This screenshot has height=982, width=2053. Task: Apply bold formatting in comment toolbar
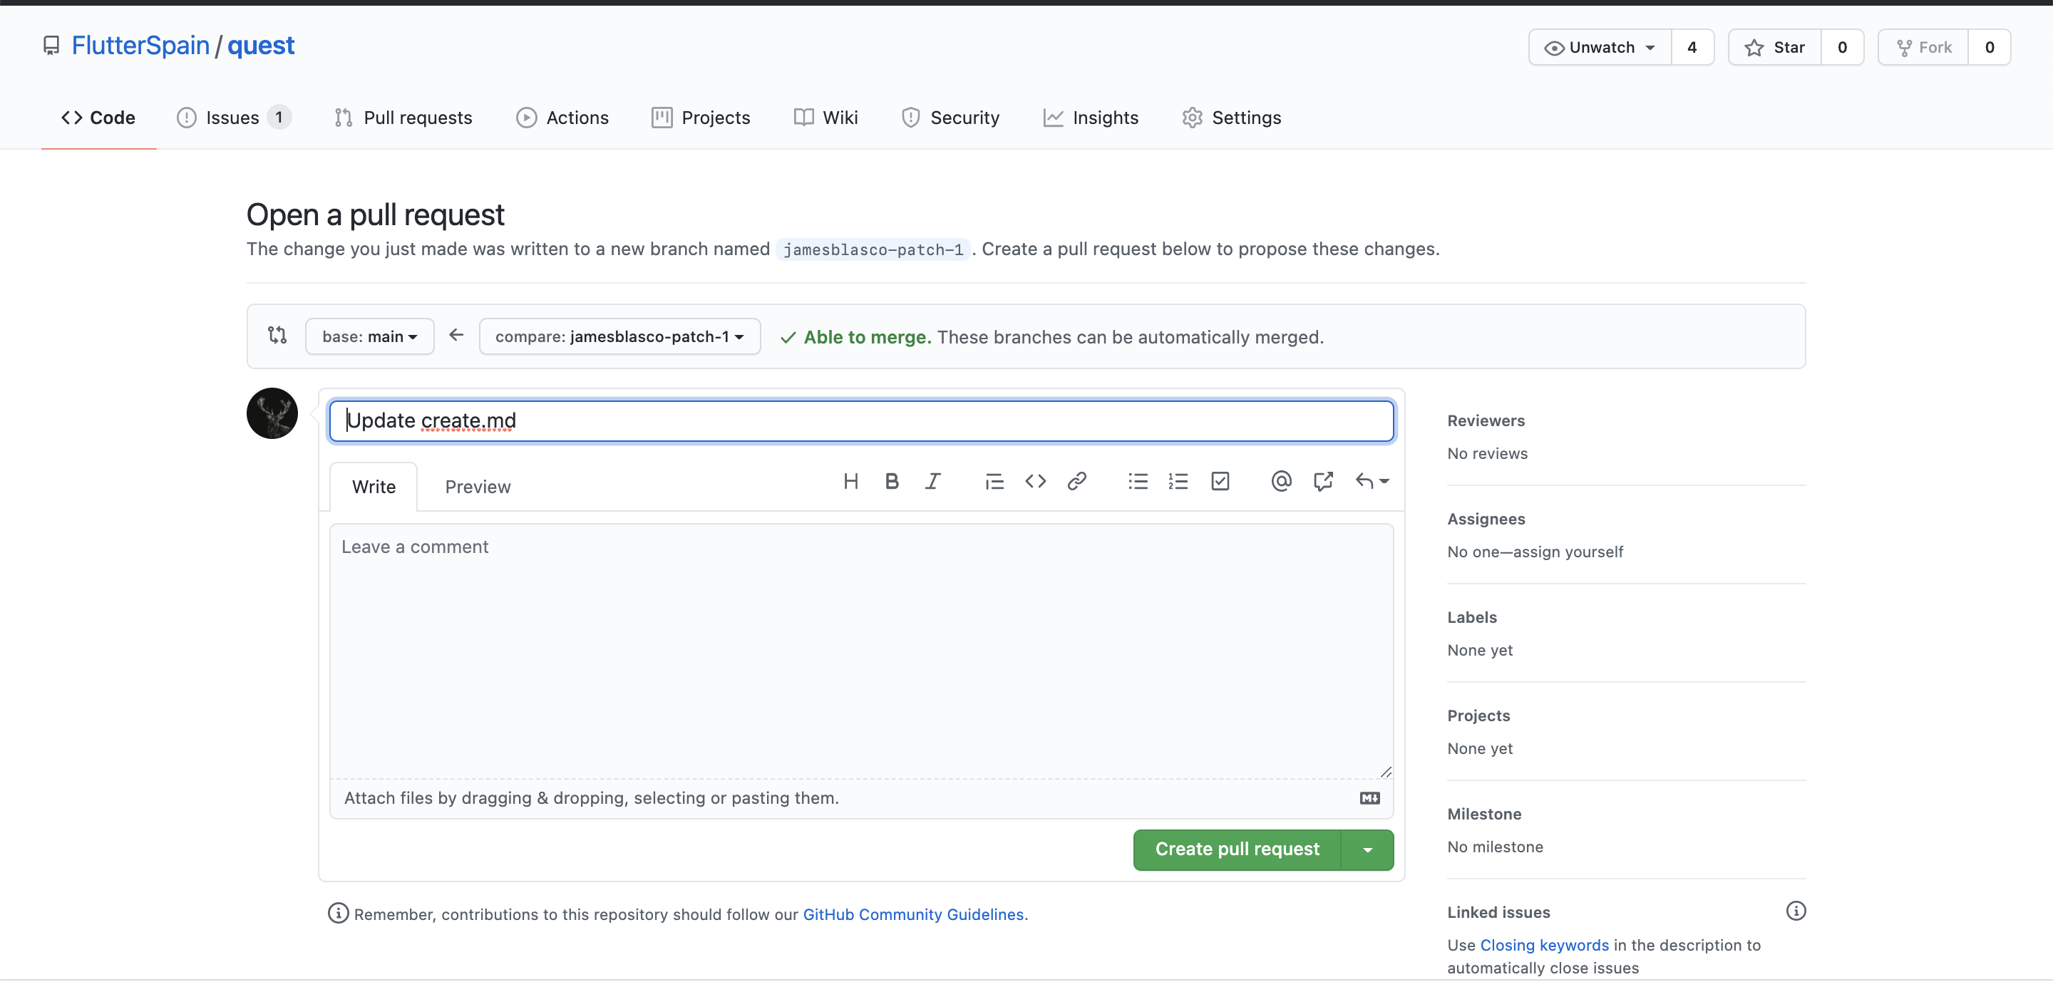(892, 481)
